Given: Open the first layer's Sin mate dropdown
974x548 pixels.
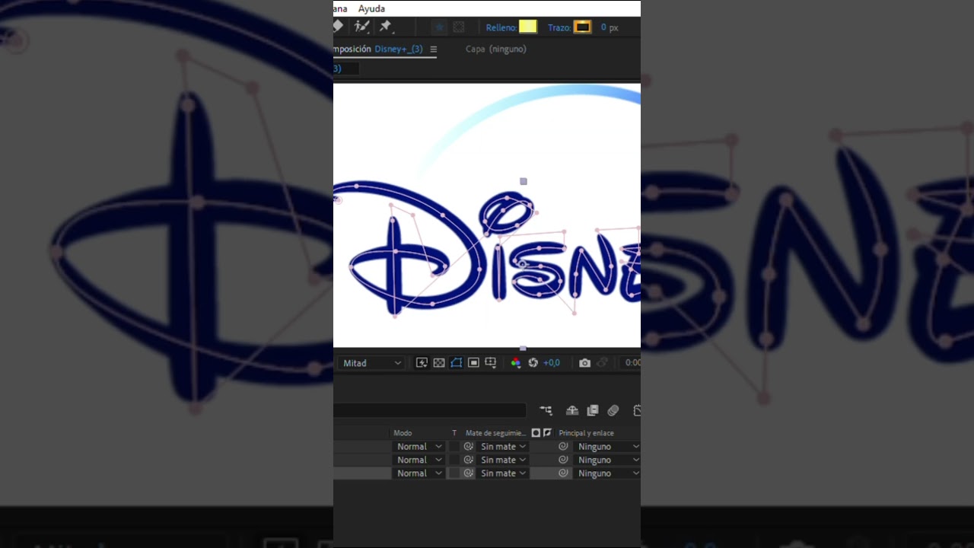Looking at the screenshot, I should [503, 447].
